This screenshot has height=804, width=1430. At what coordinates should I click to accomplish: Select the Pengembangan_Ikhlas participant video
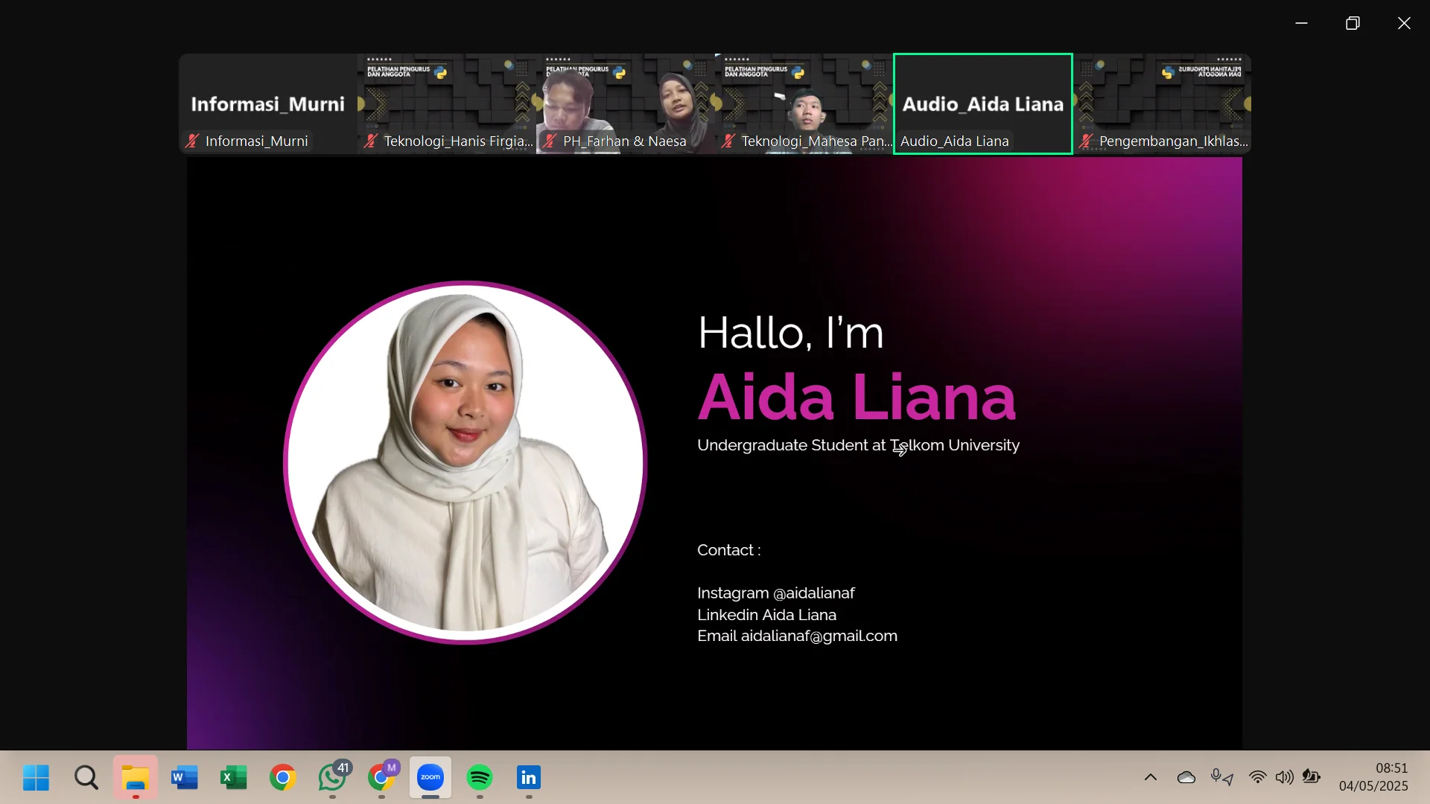[x=1162, y=104]
